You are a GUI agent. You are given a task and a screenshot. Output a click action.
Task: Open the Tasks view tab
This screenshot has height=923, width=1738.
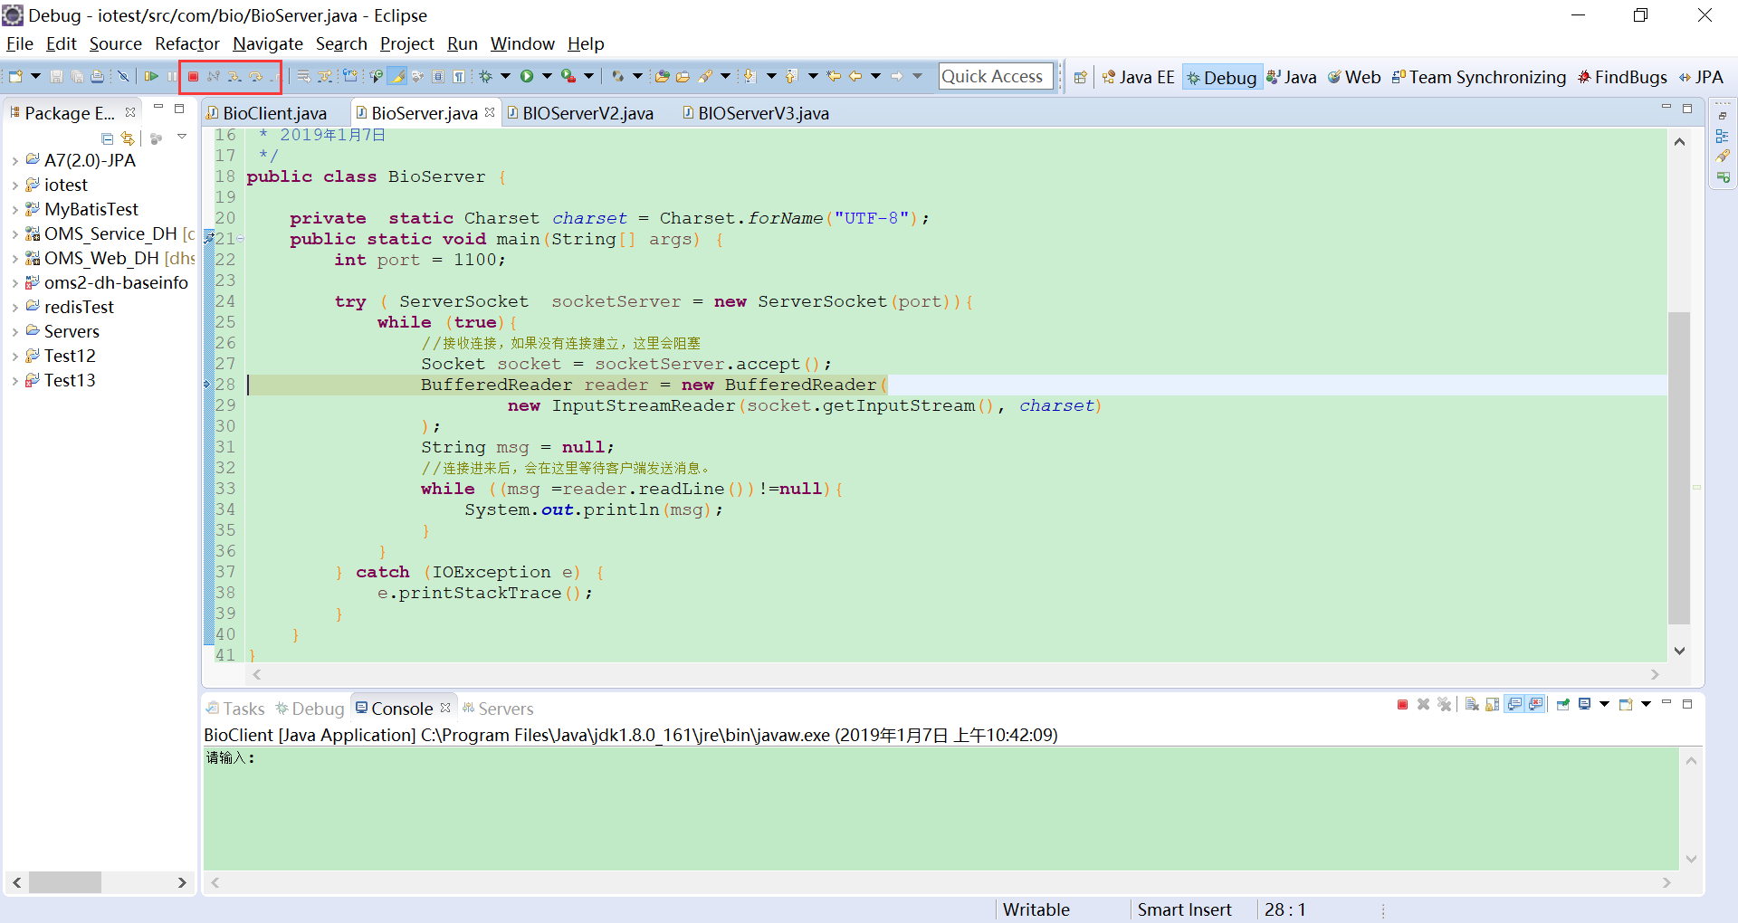click(234, 709)
